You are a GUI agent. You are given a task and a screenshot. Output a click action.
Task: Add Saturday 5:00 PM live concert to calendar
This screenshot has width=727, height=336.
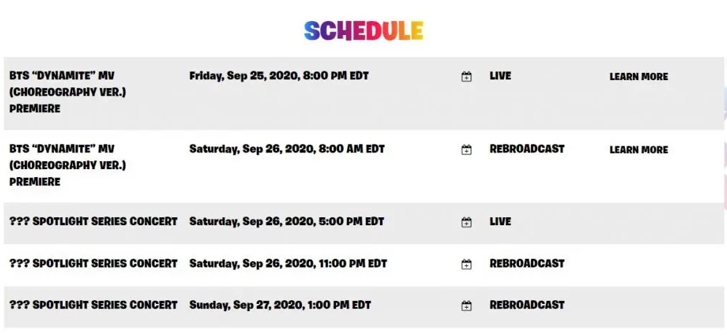(x=467, y=222)
